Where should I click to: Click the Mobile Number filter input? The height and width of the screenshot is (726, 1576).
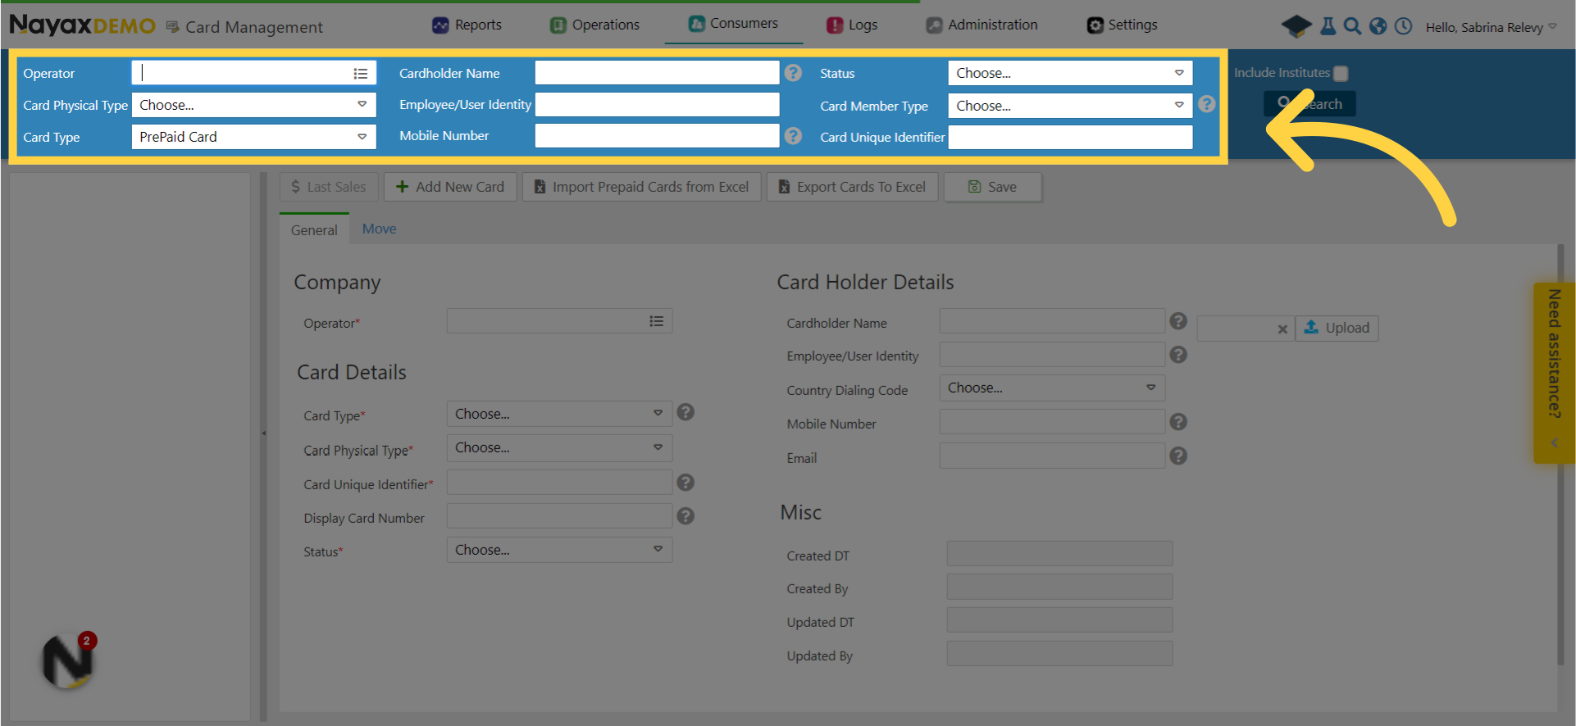coord(657,136)
